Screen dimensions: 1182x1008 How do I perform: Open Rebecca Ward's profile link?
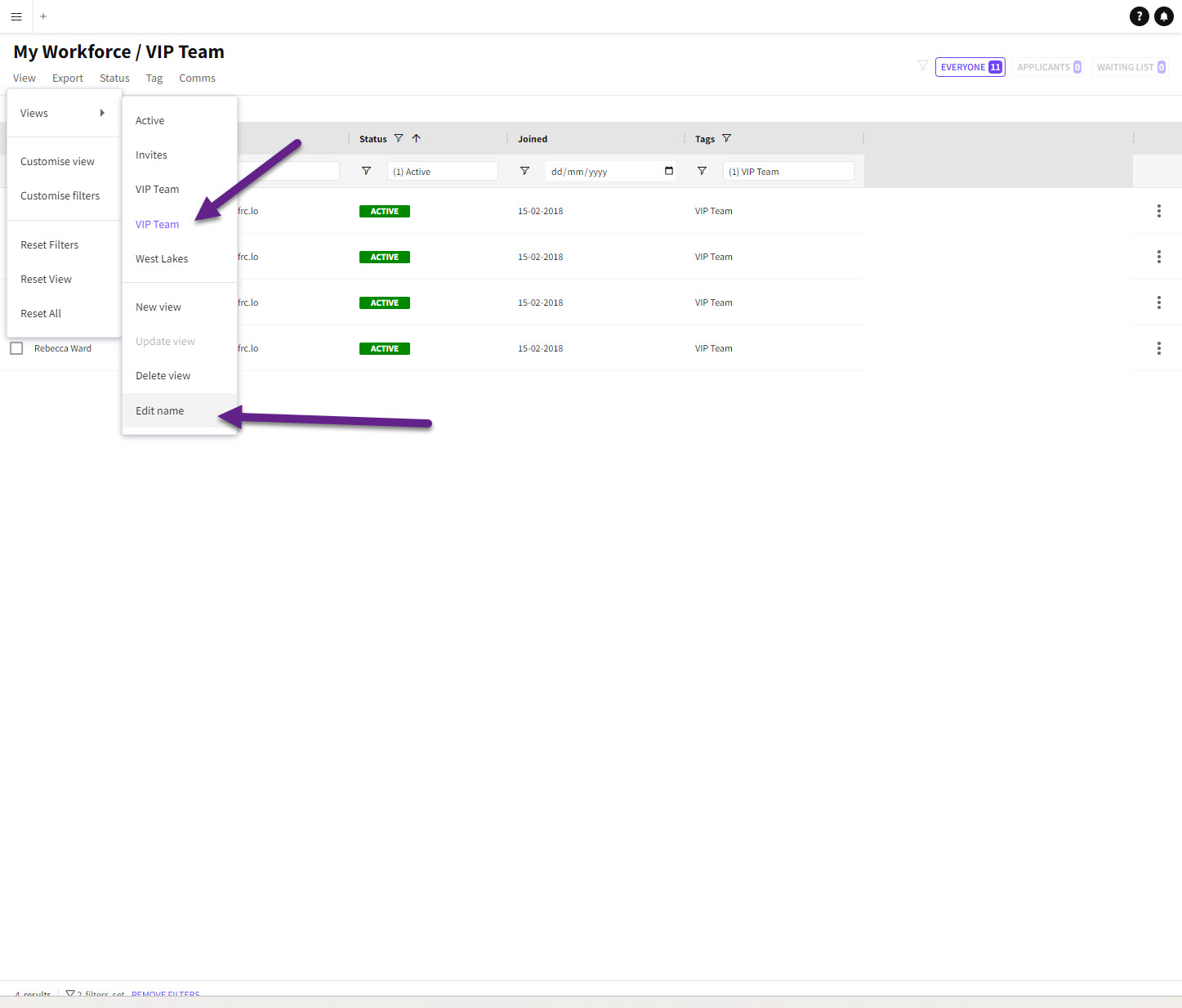pos(63,348)
